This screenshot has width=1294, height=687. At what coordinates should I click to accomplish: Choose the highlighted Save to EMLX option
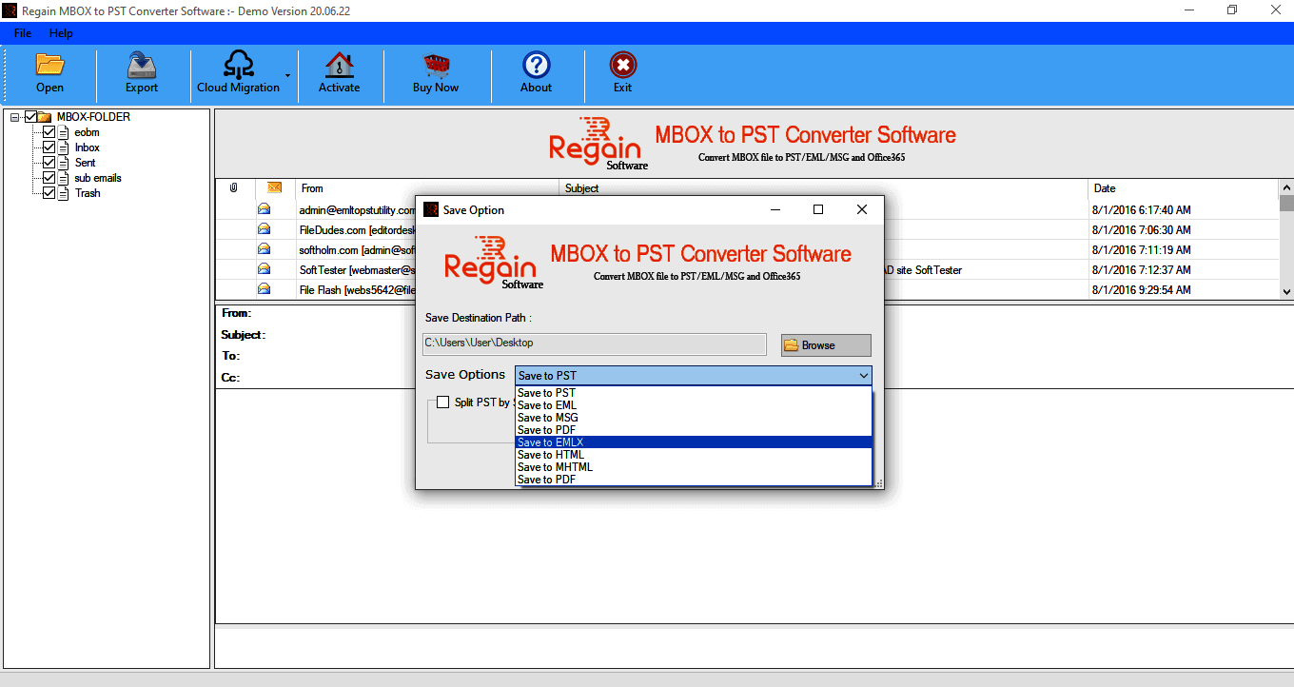[694, 442]
